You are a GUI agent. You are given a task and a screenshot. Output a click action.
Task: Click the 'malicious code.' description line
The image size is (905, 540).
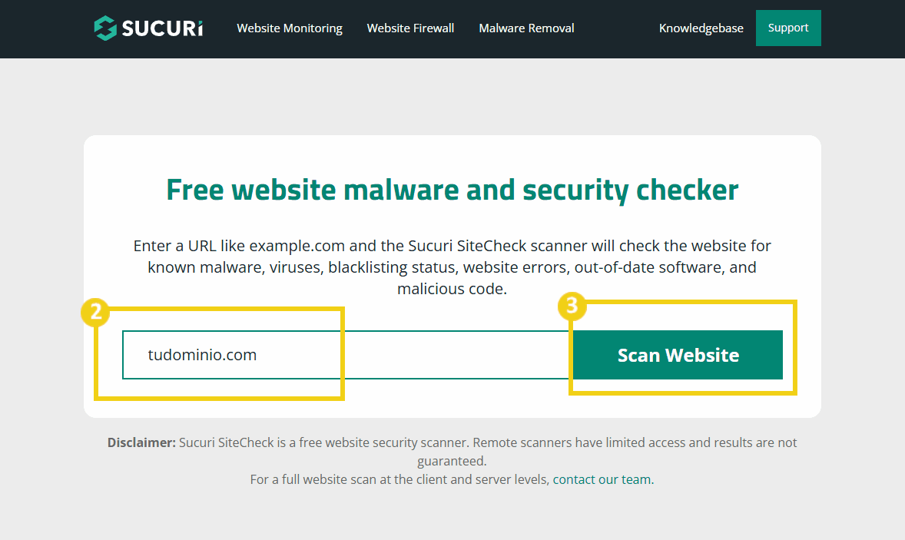click(452, 290)
